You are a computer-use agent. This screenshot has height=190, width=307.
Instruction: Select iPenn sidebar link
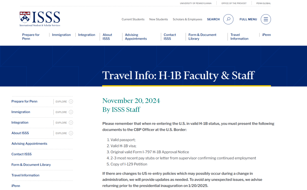[x=16, y=186]
